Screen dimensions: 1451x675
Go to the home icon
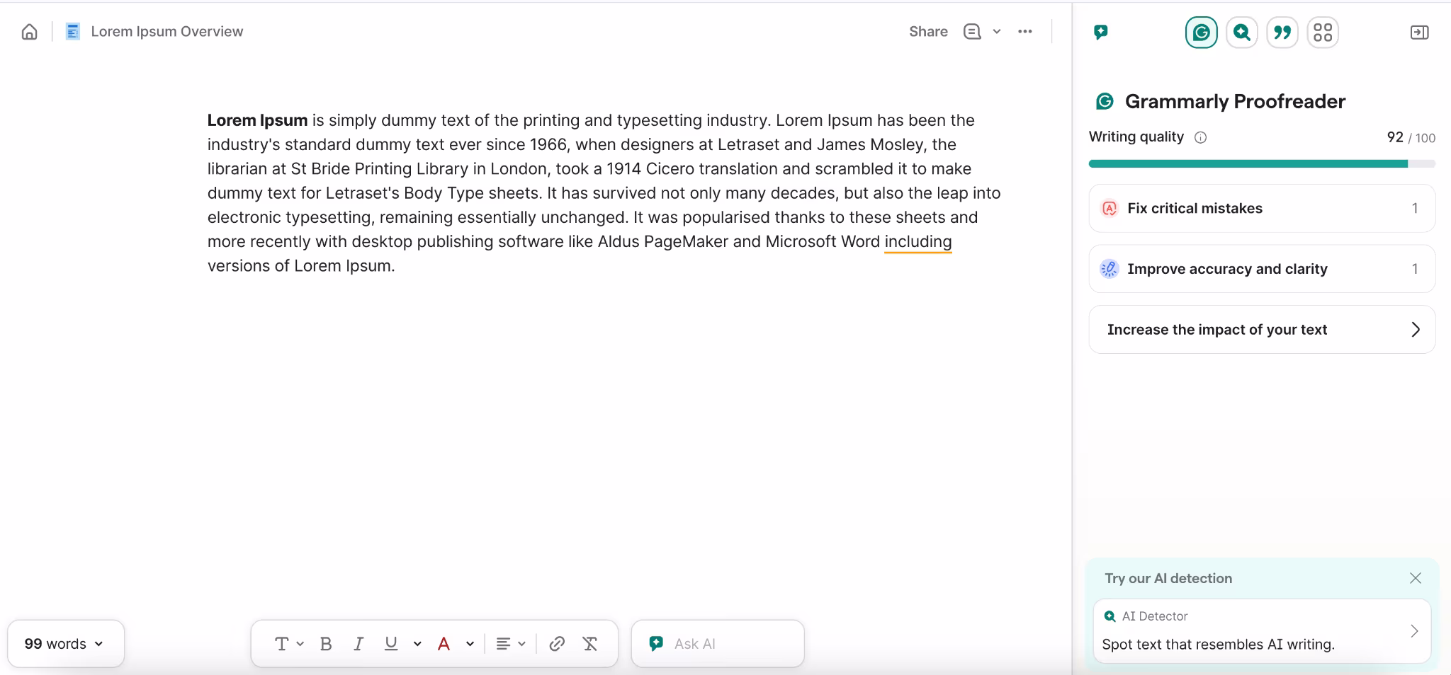29,32
